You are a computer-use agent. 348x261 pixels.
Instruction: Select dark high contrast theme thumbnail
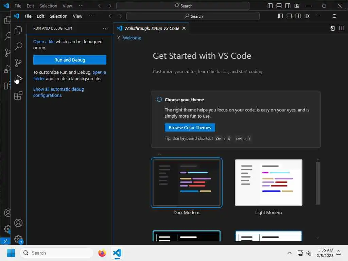click(187, 236)
